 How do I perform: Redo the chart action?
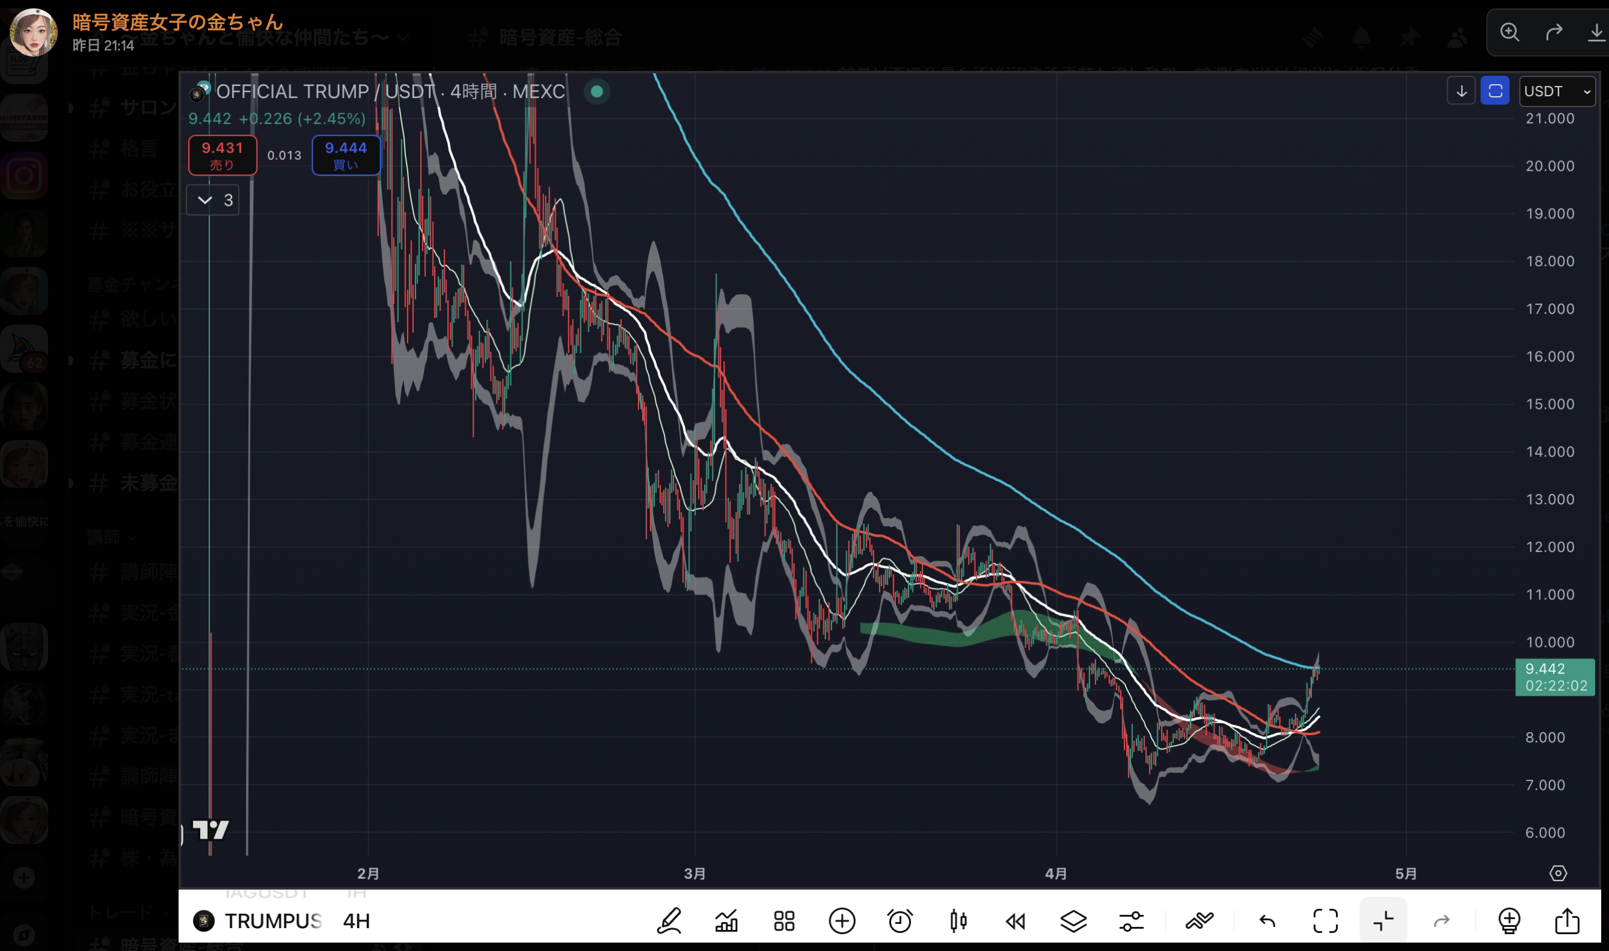pyautogui.click(x=1442, y=922)
